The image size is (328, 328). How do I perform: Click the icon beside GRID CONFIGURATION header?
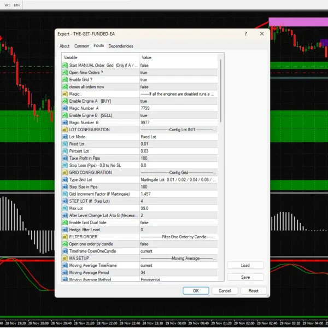click(x=65, y=172)
